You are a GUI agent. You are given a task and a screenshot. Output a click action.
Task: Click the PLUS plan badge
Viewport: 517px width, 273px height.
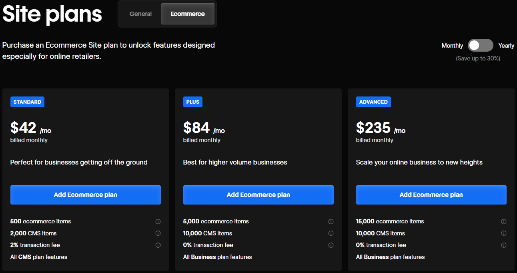pyautogui.click(x=193, y=102)
